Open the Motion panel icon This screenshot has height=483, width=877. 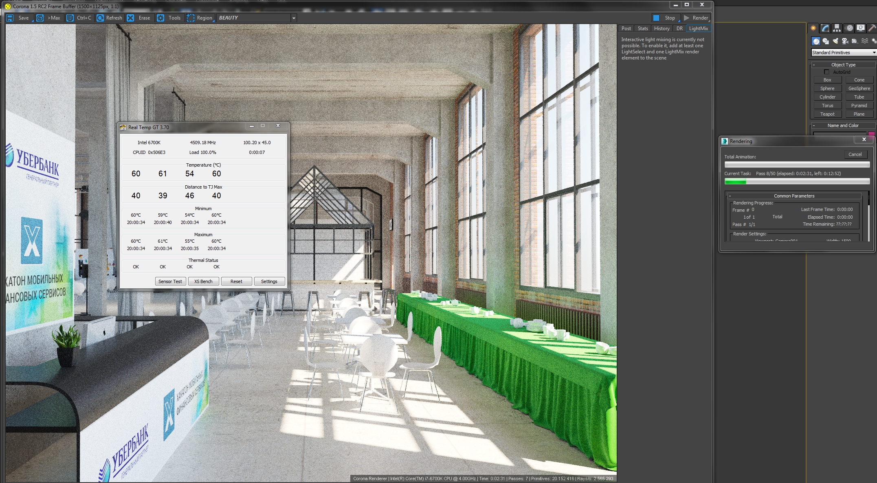pyautogui.click(x=849, y=28)
